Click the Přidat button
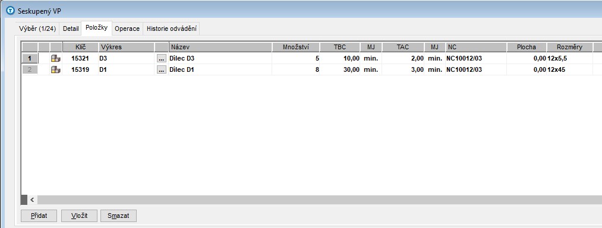 [x=39, y=216]
